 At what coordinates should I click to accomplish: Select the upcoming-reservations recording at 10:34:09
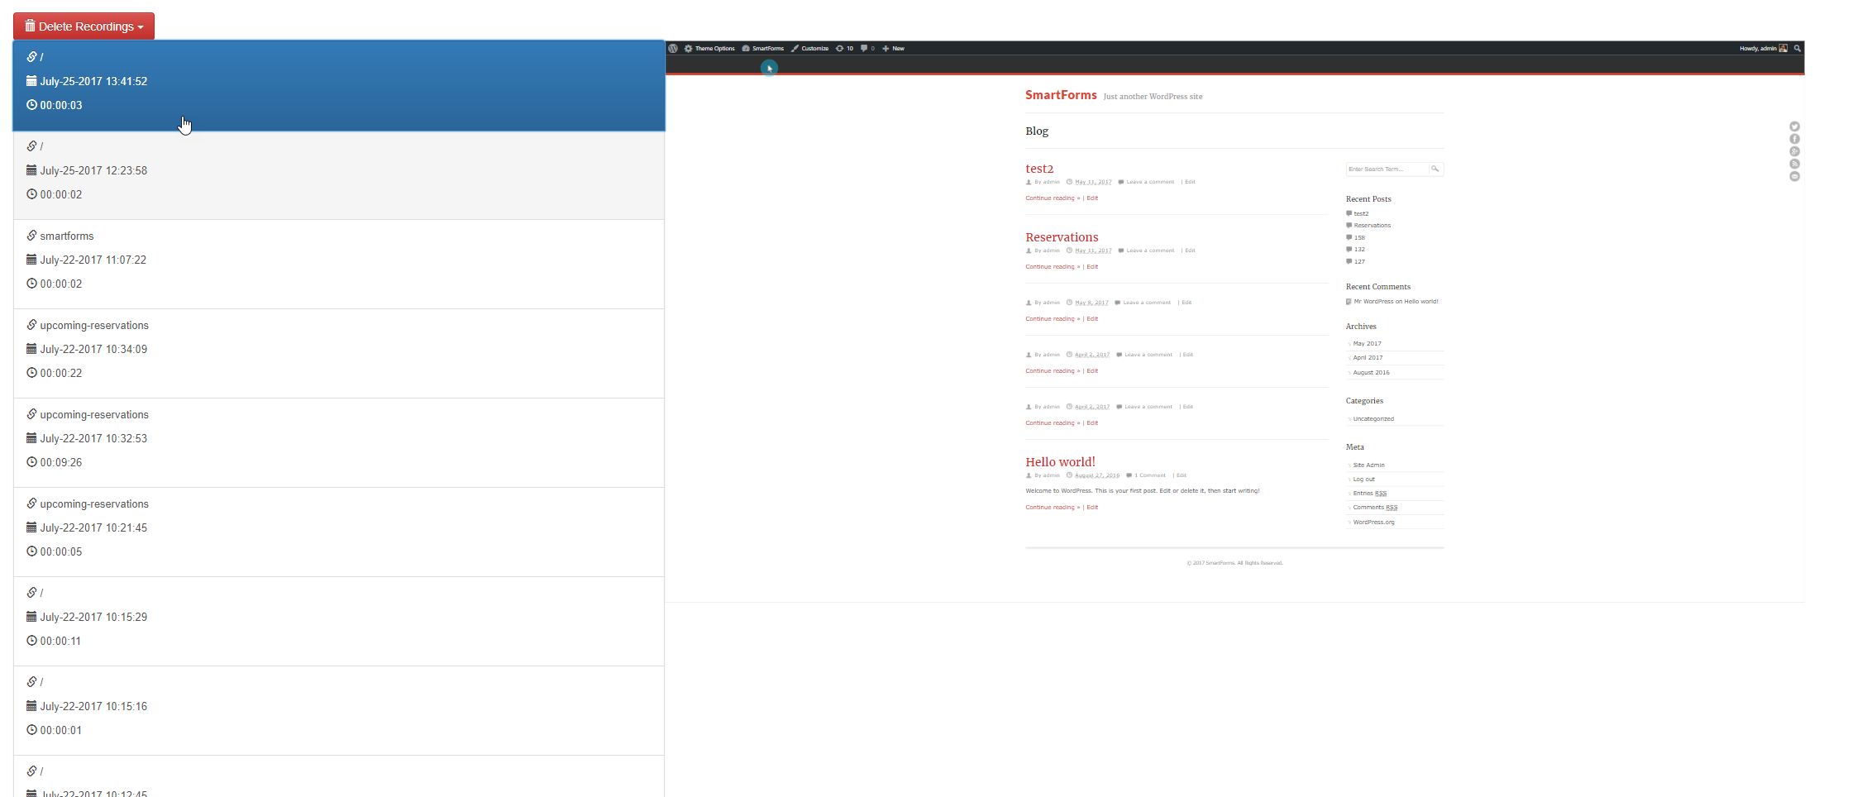click(x=339, y=354)
